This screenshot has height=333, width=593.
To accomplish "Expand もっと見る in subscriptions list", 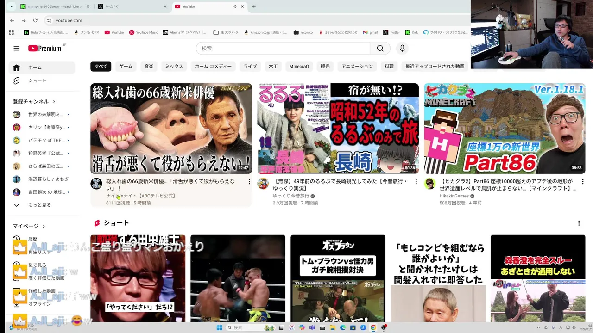I will 42,205.
